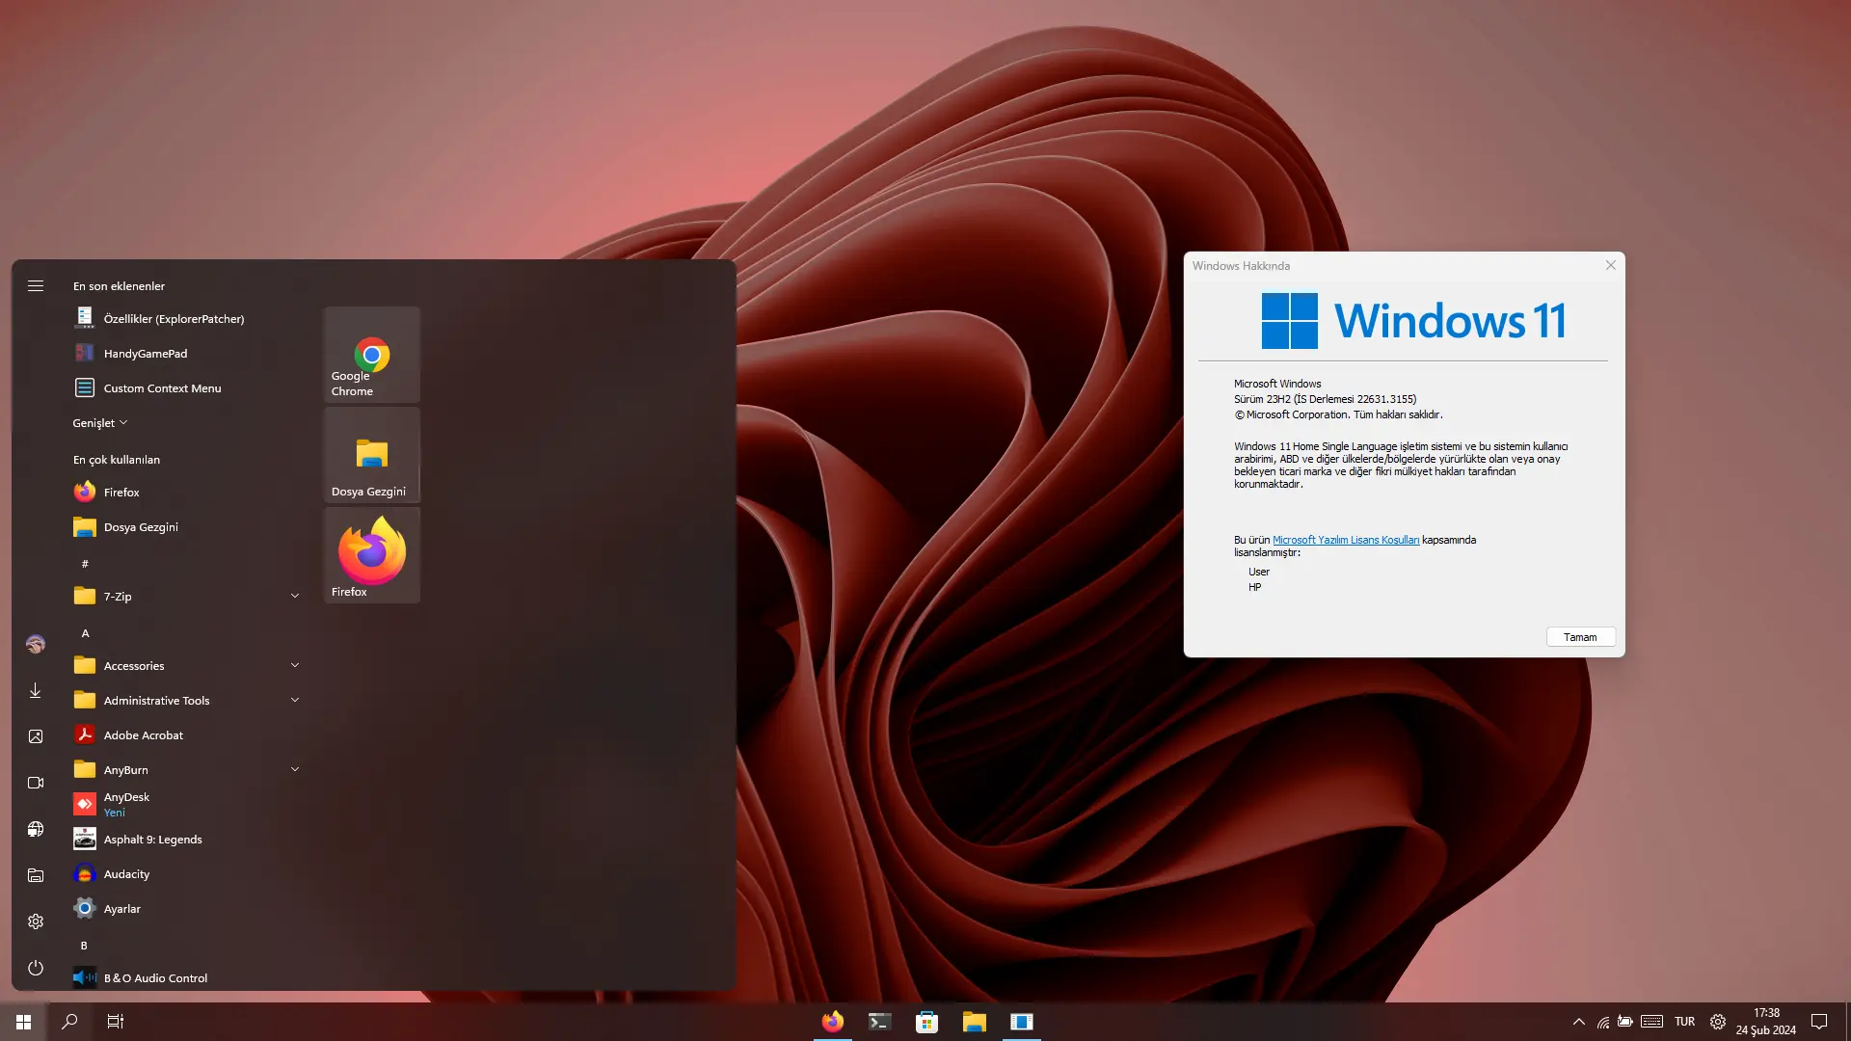Launch AnyDesk from app list
Viewport: 1851px width, 1041px height.
187,804
